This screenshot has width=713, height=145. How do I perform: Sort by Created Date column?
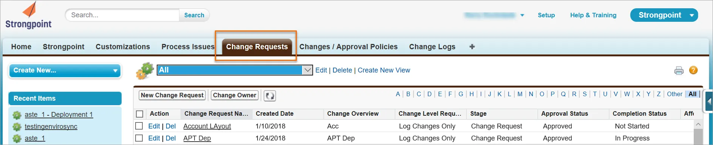coord(275,113)
